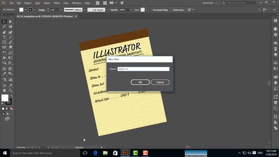Screen dimensions: 279x157
Task: Select the Blend tool
Action: 10,74
